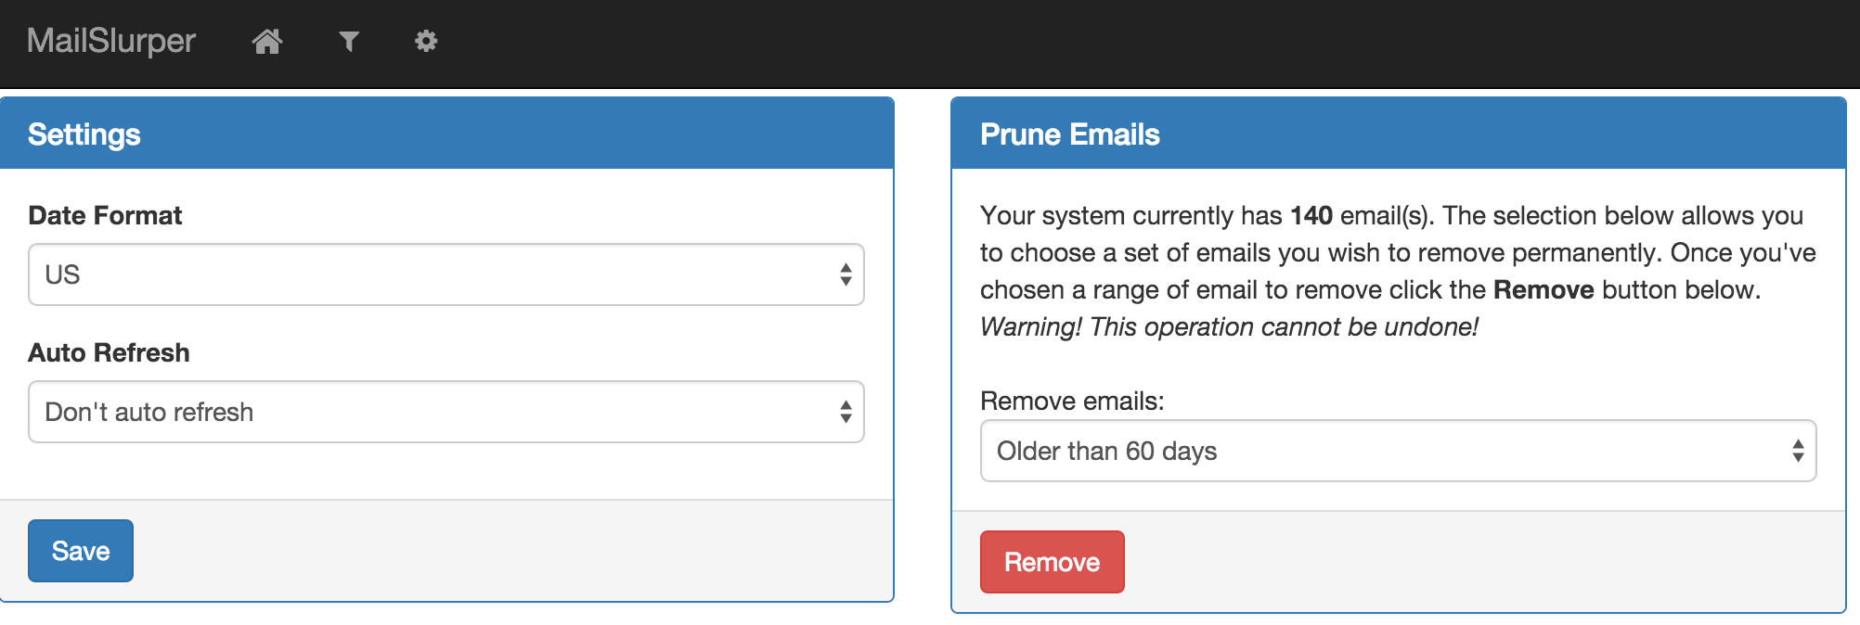Click the Prune Emails panel heading

pos(1070,134)
